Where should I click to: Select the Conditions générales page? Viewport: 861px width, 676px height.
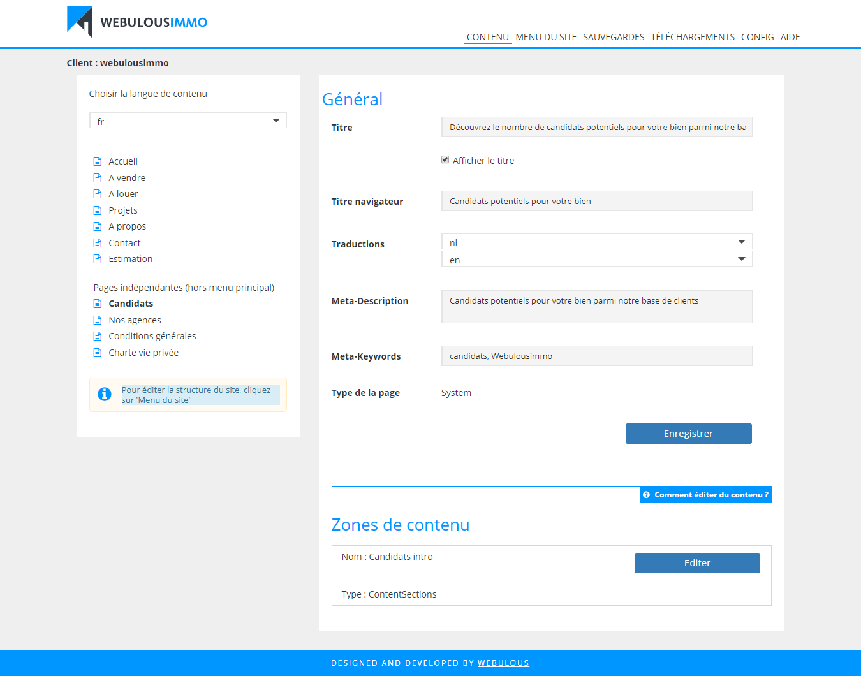point(152,336)
